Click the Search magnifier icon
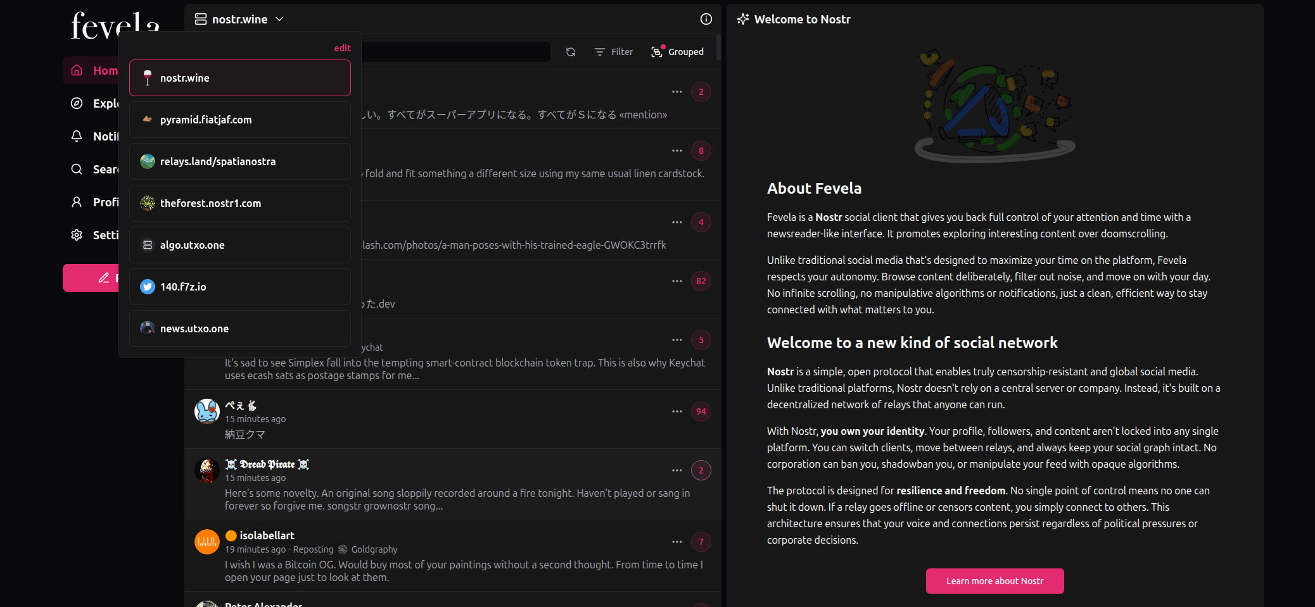Screen dimensions: 1315x607 (77, 169)
